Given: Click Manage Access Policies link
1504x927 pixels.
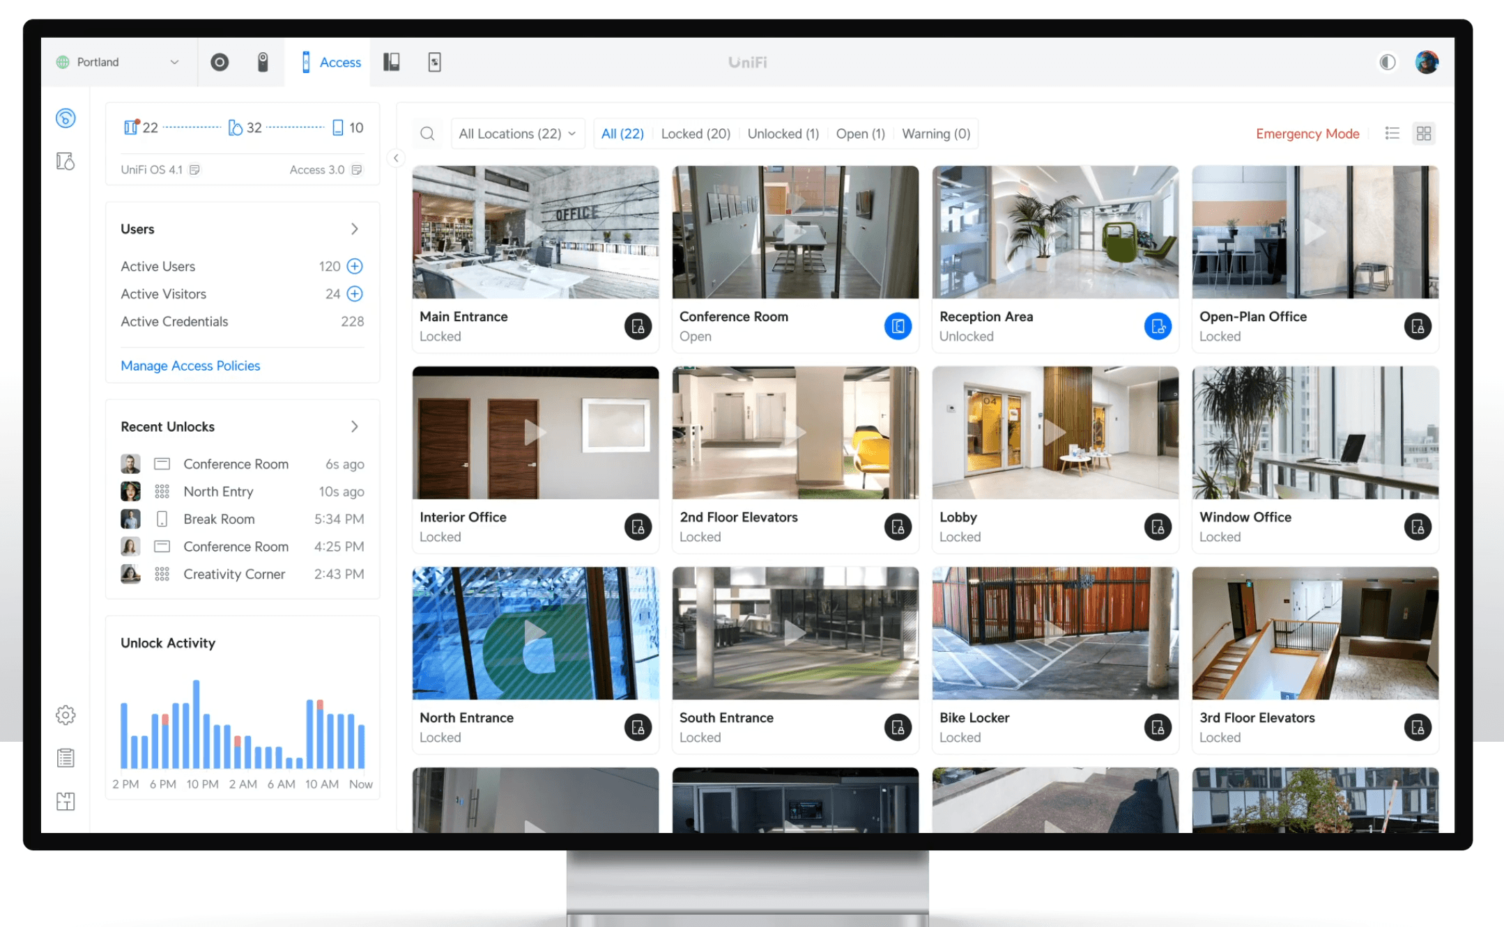Looking at the screenshot, I should pos(190,366).
